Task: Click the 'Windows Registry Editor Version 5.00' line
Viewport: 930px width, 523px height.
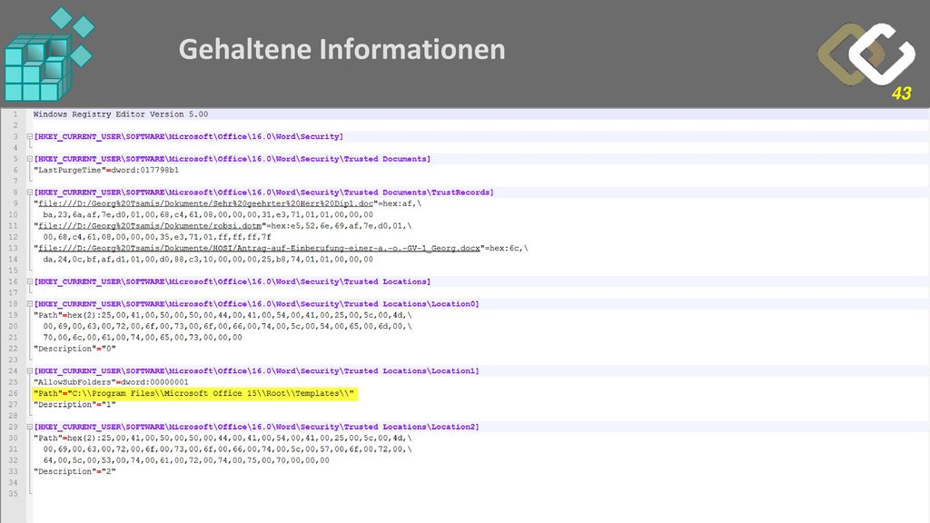Action: pos(121,114)
